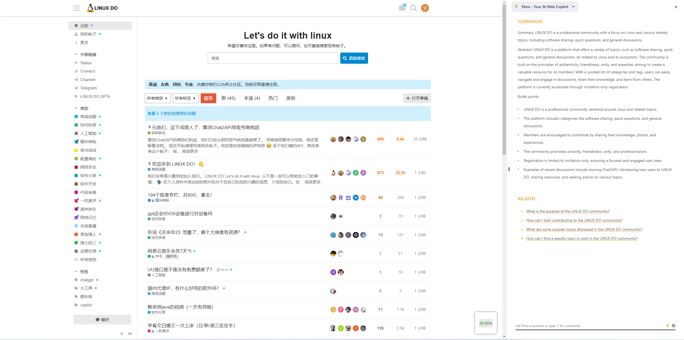Open the Channel sidebar link
Viewport: 684px width, 340px height.
(85, 80)
